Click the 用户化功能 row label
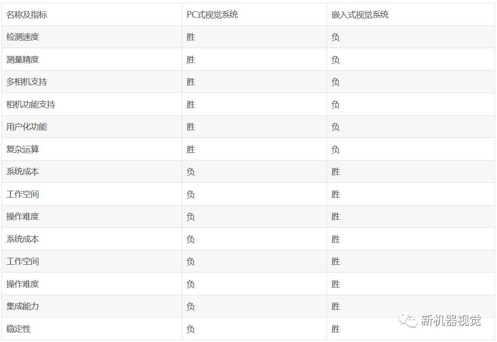This screenshot has width=497, height=342. (x=27, y=127)
